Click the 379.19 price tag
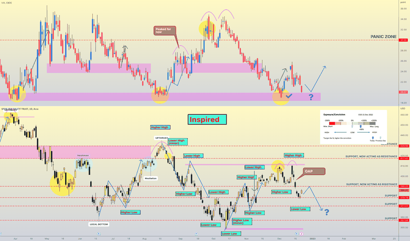 403,198
